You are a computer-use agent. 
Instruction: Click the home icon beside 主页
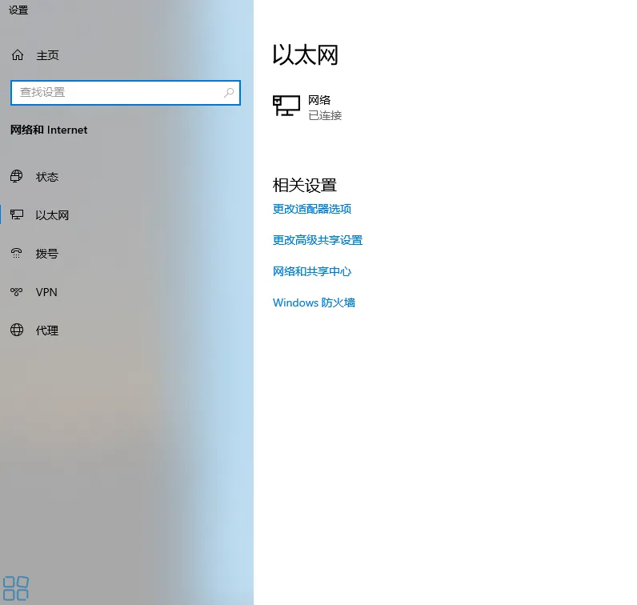tap(18, 55)
